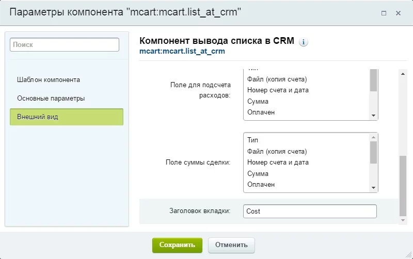Focus the Заголовок вкладки field containing Cost
The image size is (413, 259).
point(310,212)
